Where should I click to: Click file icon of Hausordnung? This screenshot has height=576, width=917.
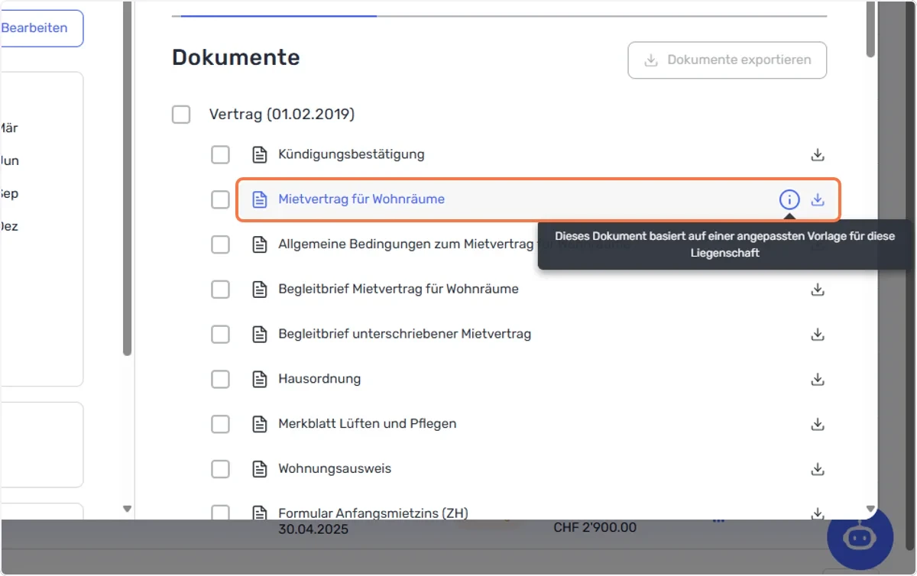(260, 379)
